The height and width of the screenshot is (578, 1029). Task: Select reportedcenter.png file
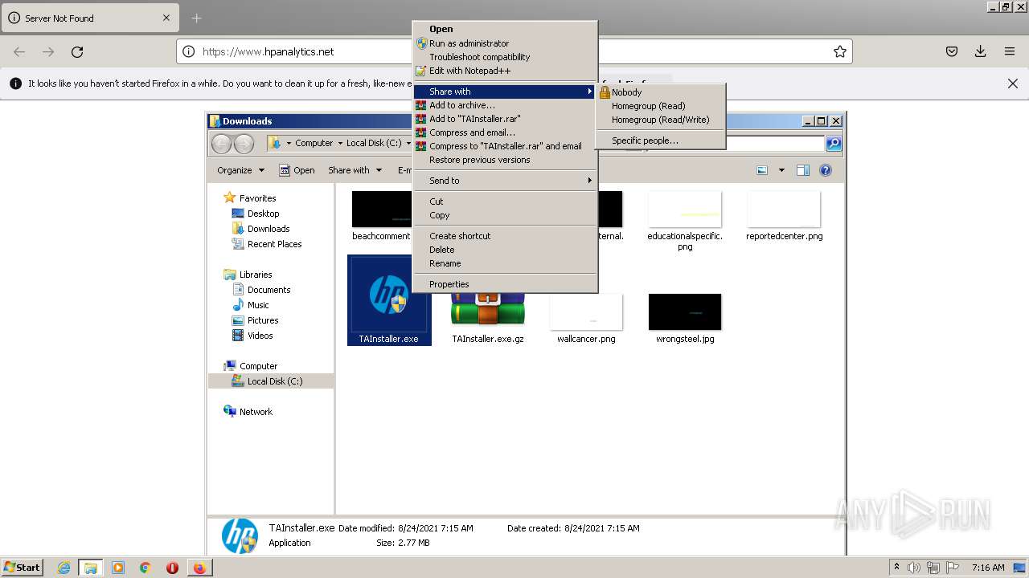click(x=784, y=217)
